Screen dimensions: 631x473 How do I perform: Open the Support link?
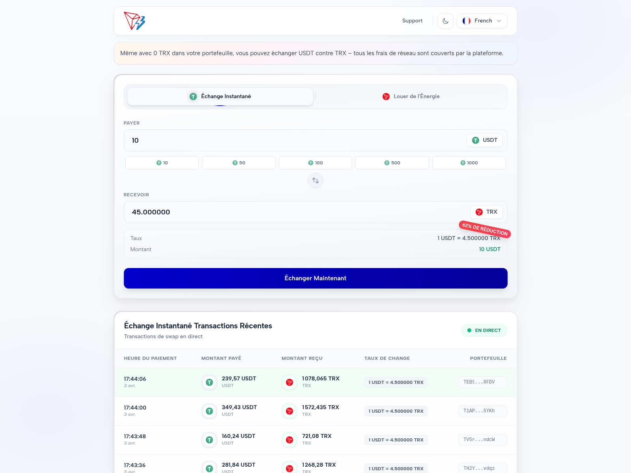point(412,21)
